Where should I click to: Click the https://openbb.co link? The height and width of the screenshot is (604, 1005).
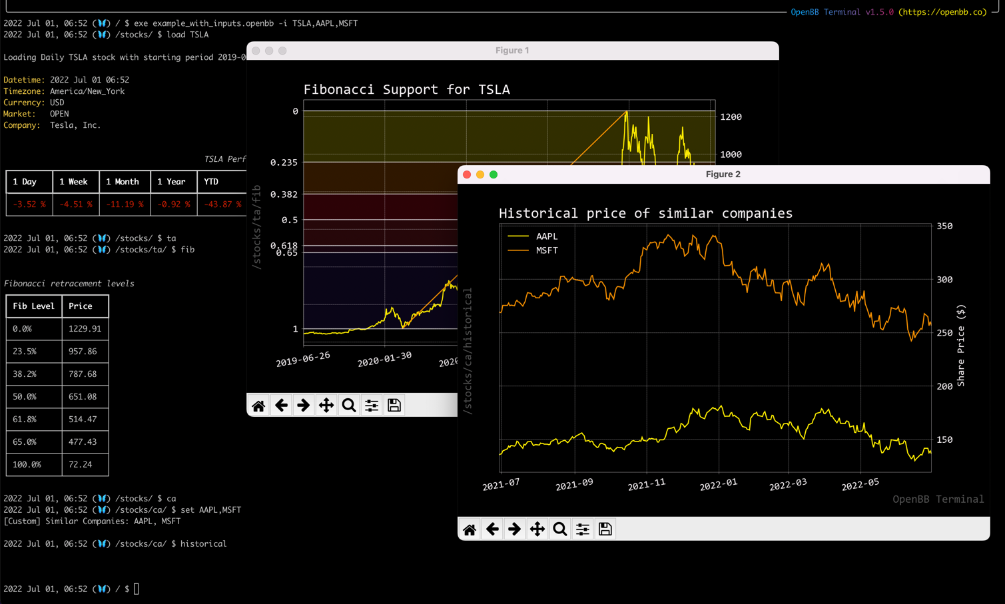click(x=942, y=12)
